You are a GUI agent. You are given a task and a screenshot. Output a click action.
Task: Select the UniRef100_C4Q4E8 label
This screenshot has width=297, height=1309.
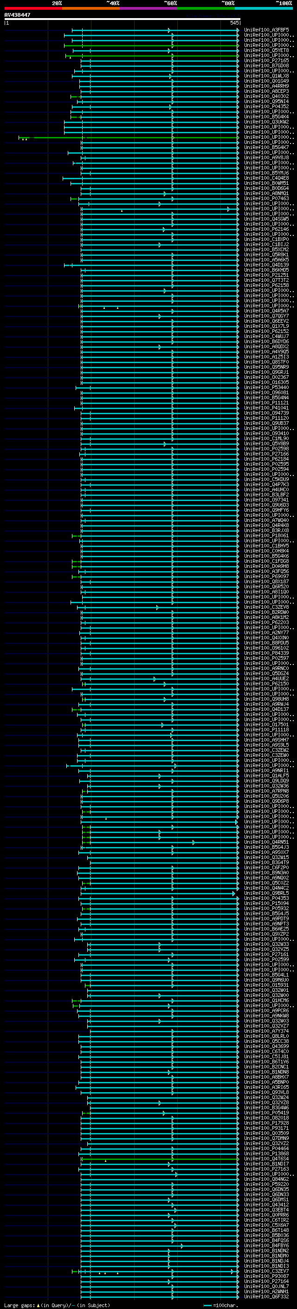(266, 178)
